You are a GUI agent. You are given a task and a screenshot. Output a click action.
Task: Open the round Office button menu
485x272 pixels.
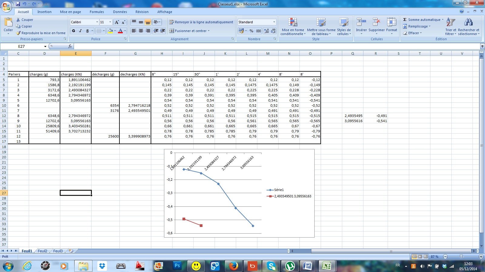6,6
